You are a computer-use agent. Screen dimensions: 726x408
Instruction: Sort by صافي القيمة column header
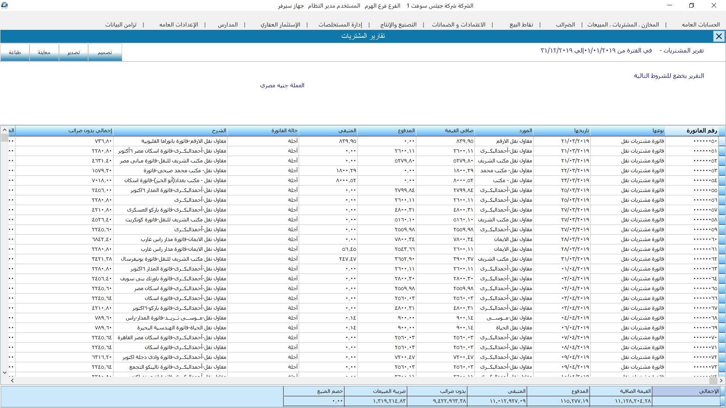445,131
